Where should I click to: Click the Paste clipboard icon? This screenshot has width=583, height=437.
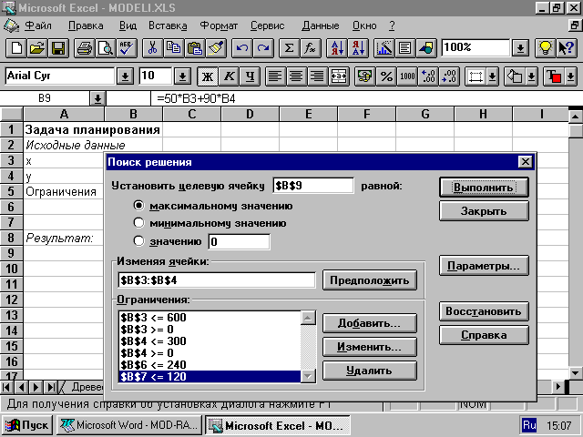[194, 48]
